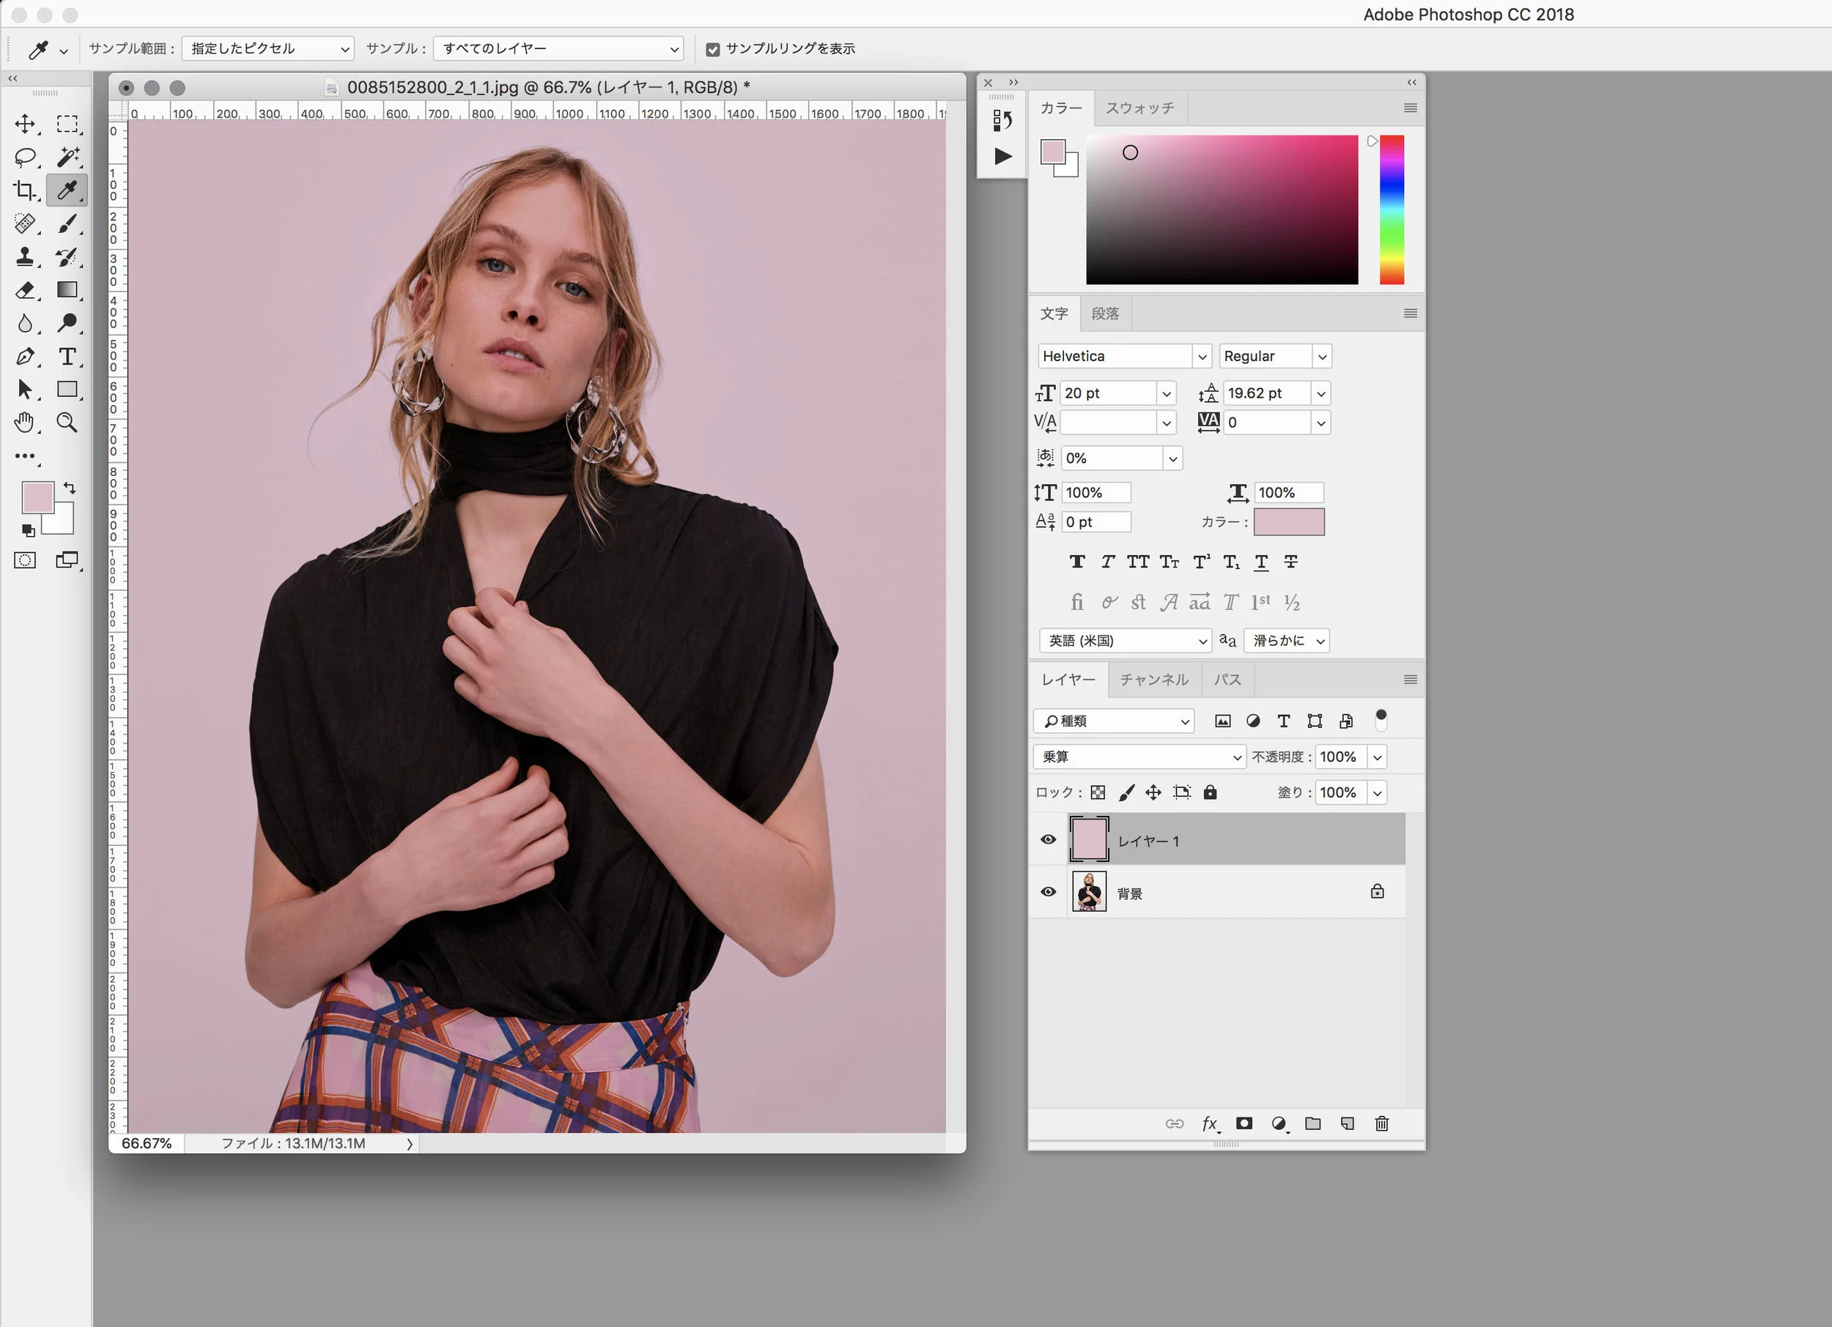Create a new layer
This screenshot has width=1832, height=1327.
point(1348,1123)
